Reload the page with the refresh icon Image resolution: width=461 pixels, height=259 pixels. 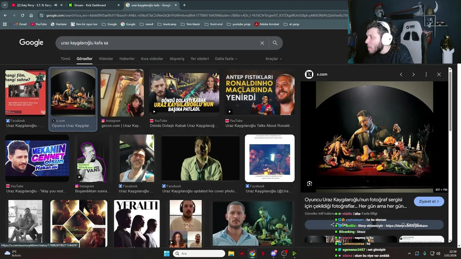click(22, 15)
